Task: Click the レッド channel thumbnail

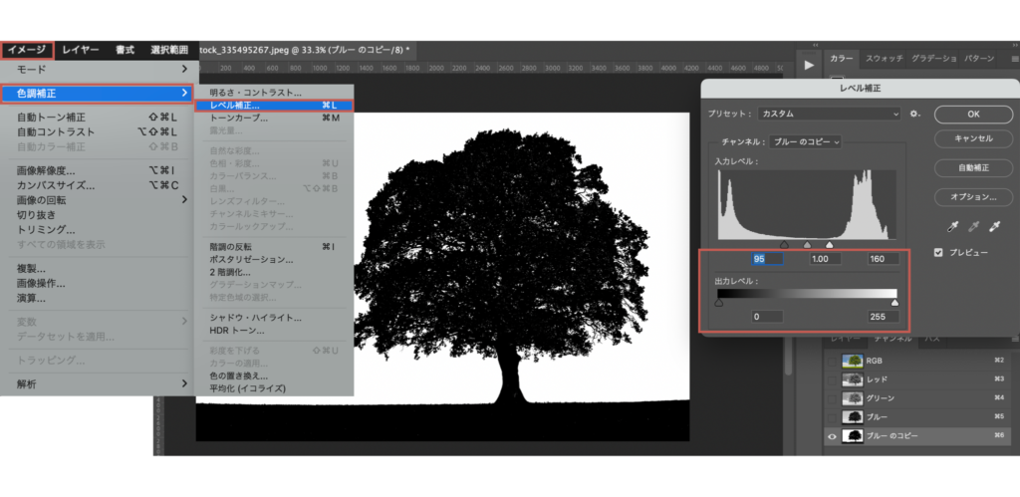Action: coord(853,379)
